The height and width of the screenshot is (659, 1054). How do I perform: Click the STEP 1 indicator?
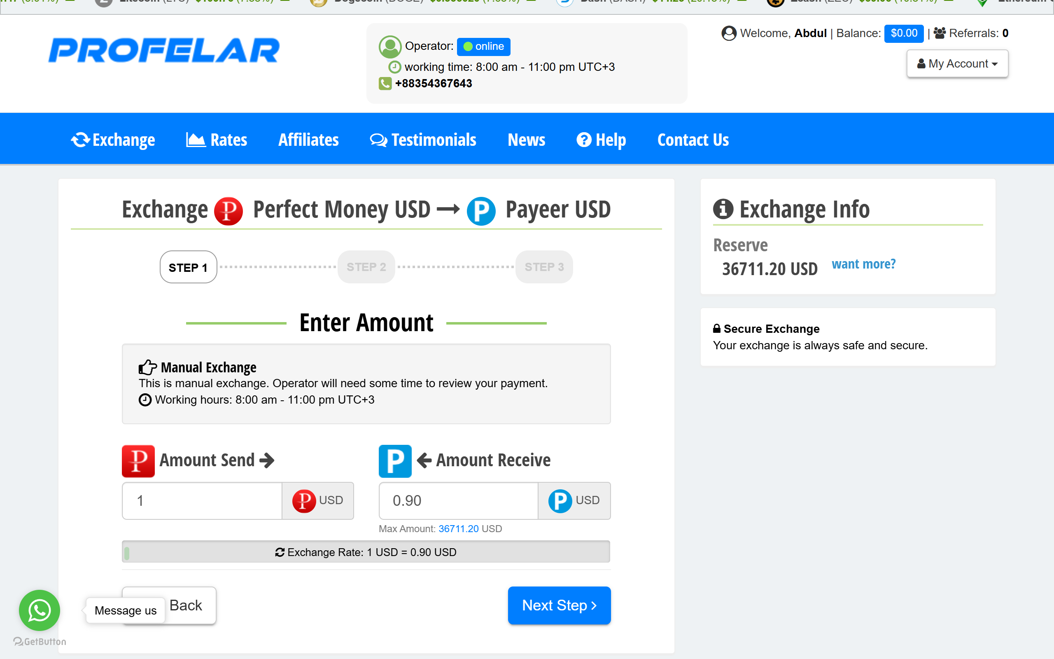pos(188,267)
